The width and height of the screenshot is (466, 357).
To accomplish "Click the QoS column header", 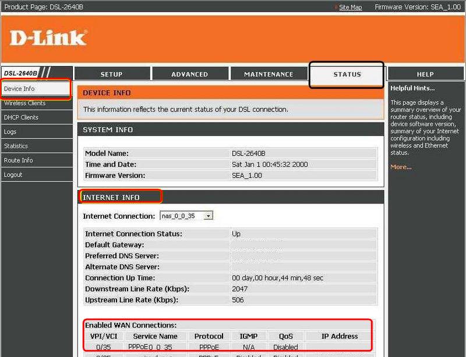I will coord(286,336).
